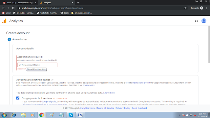
Task: Uncheck Google products & services checkbox
Action: (x=18, y=98)
